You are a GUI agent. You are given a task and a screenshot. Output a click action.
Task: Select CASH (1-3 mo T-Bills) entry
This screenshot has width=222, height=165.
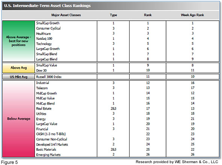tap(51, 134)
